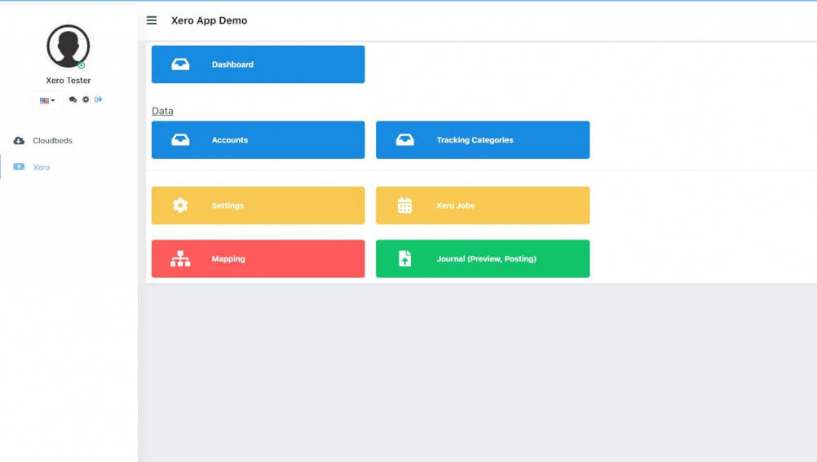
Task: Open the profile settings gear icon
Action: tap(86, 99)
